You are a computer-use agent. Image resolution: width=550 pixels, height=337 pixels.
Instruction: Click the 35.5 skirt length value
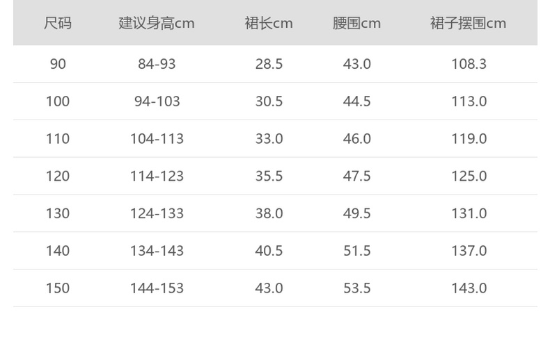point(269,176)
